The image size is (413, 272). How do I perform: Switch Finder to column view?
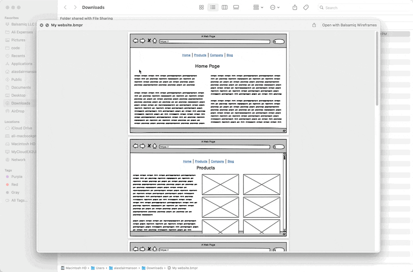tap(225, 7)
